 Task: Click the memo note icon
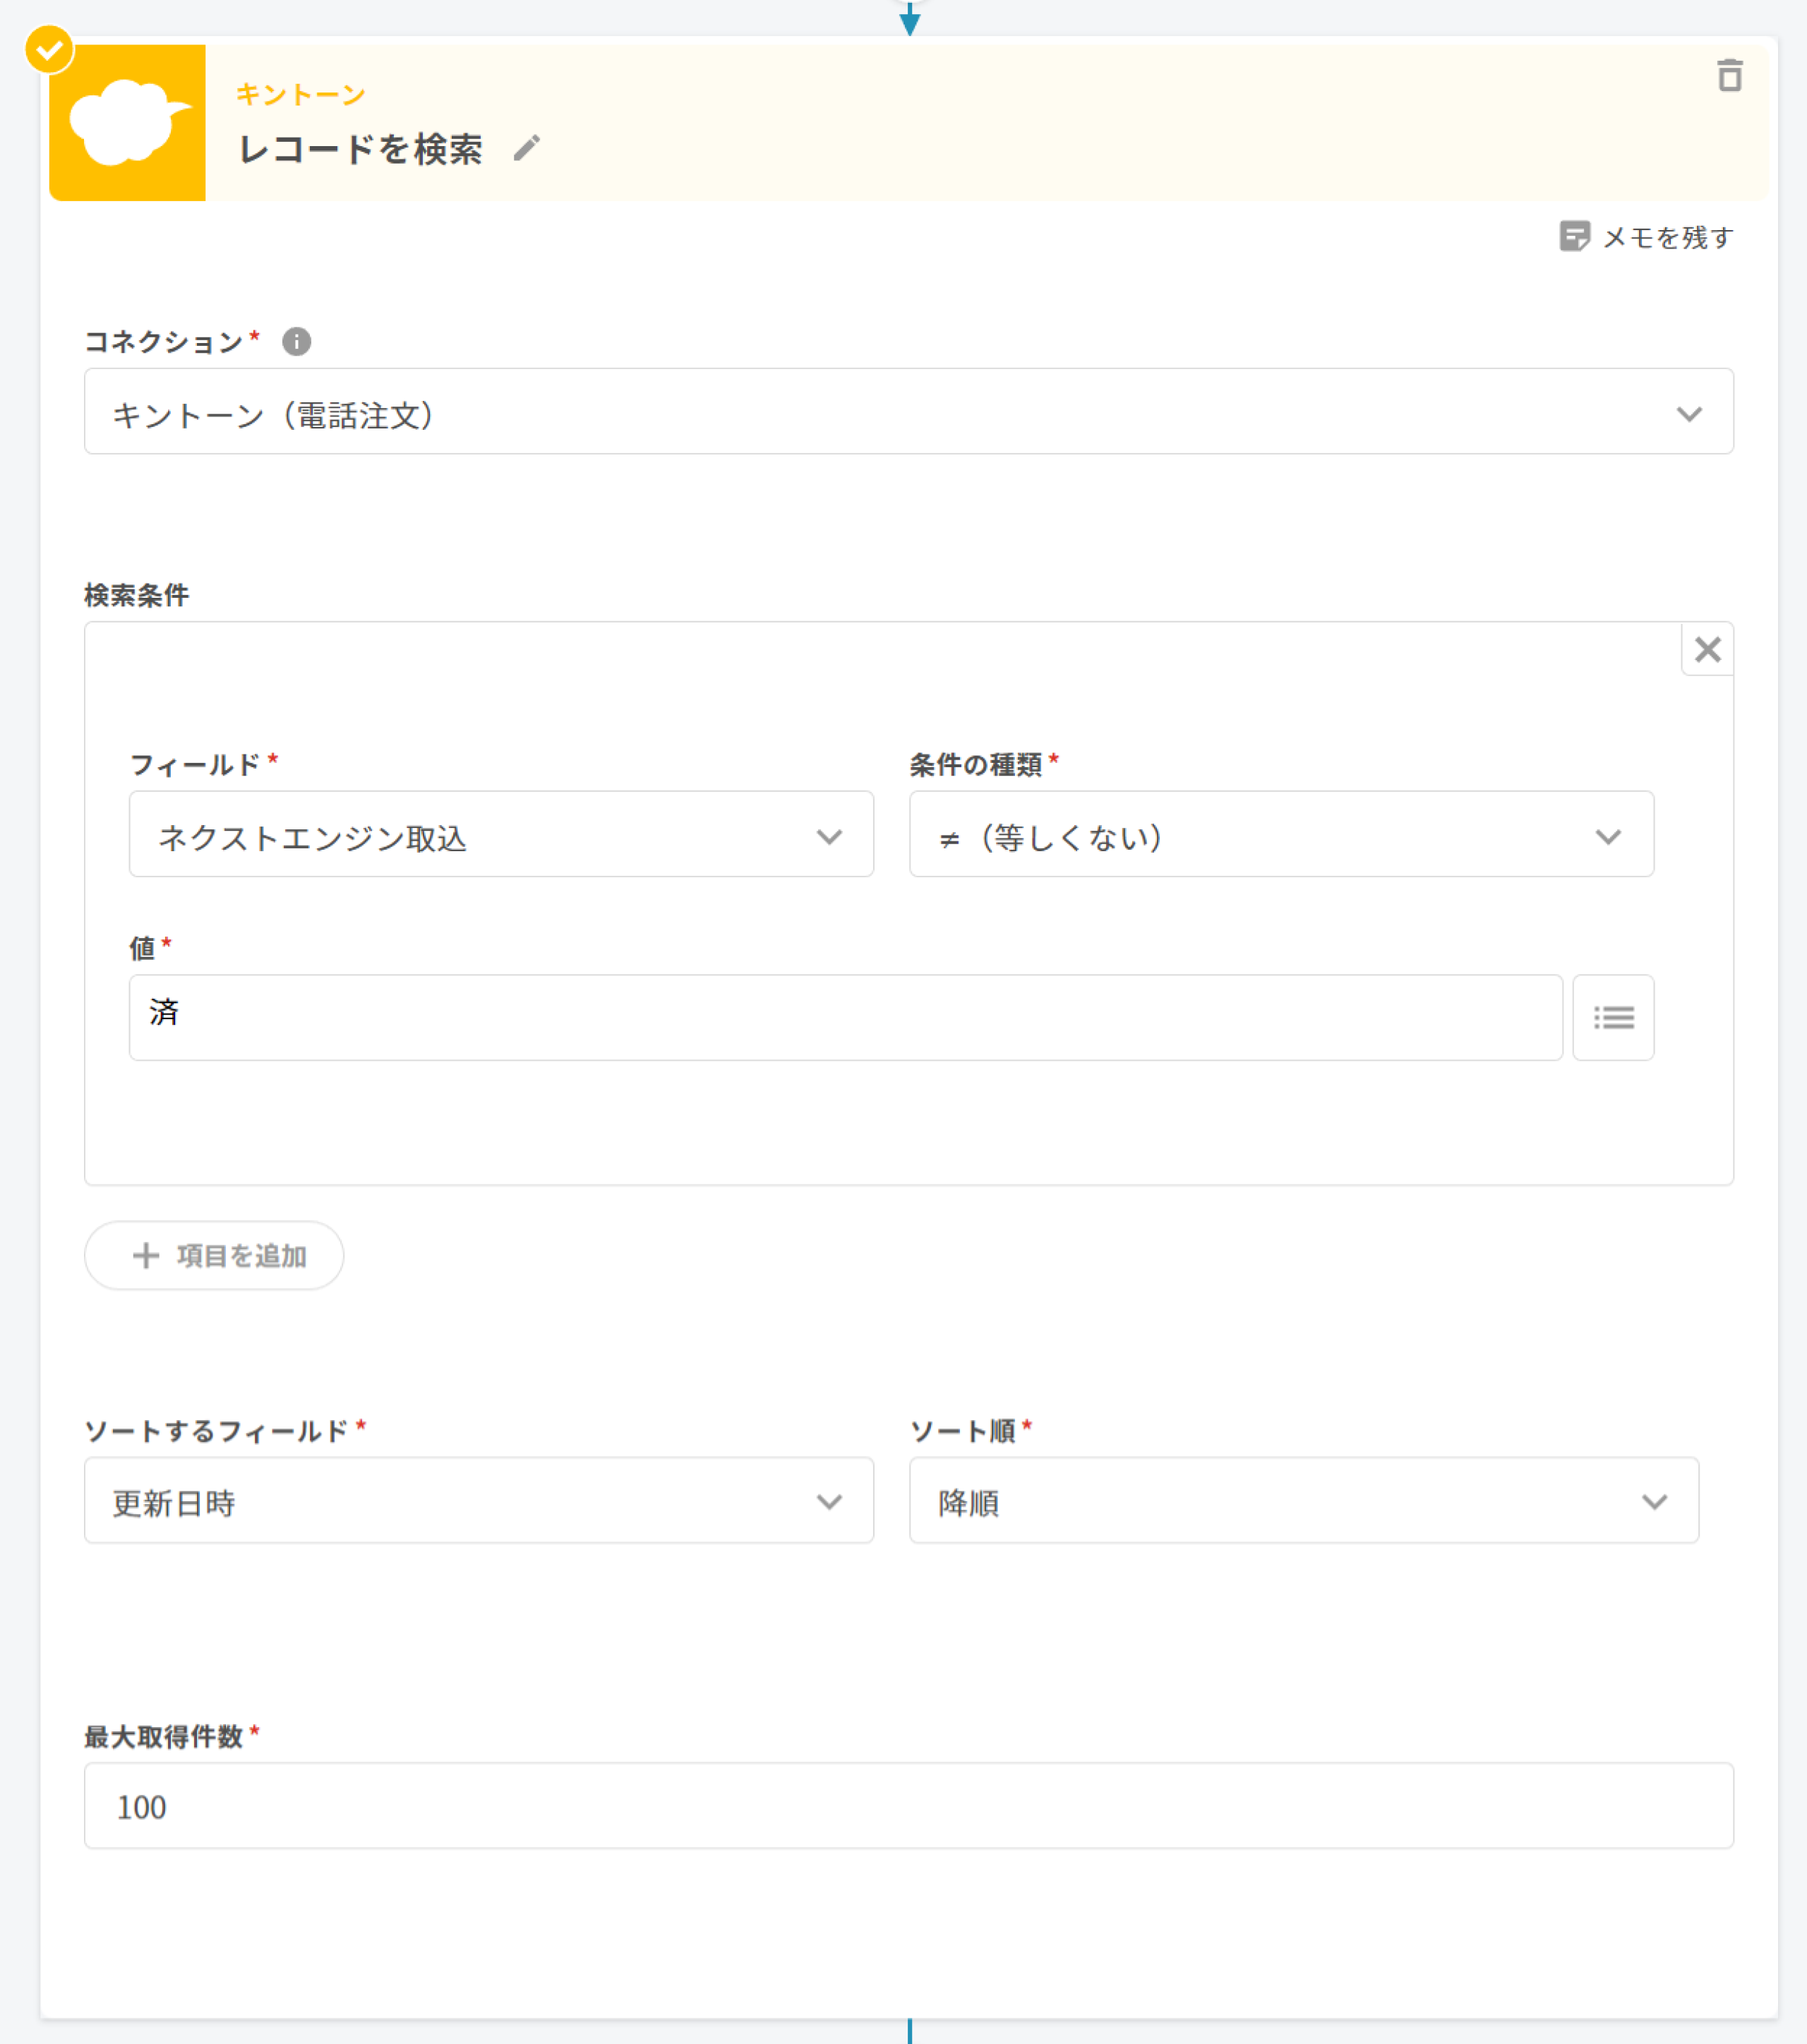(x=1574, y=237)
